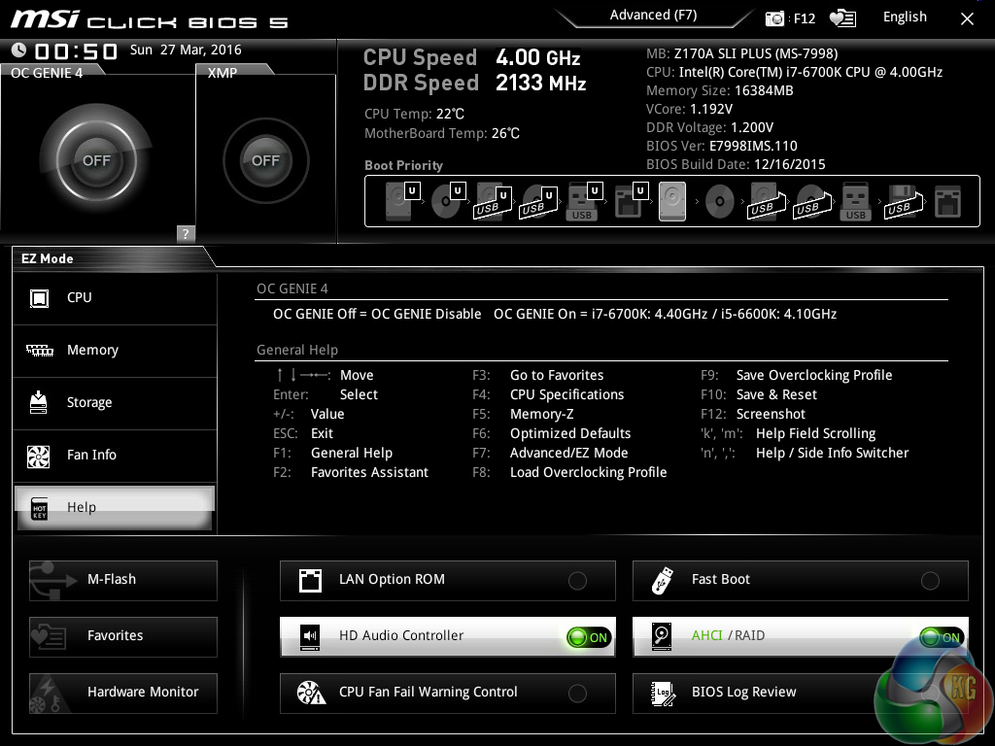This screenshot has height=746, width=995.
Task: Click the BIOS Ver E7998IMS.110 text
Action: tap(722, 147)
